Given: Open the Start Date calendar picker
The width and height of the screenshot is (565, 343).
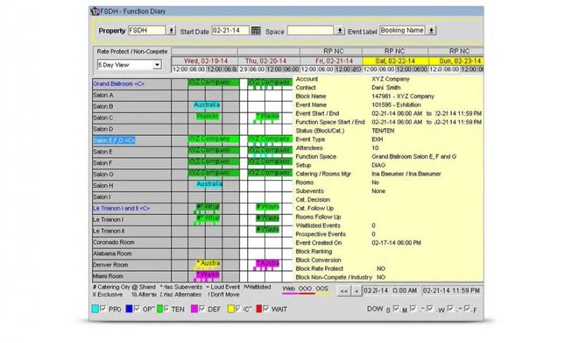Looking at the screenshot, I should click(256, 31).
